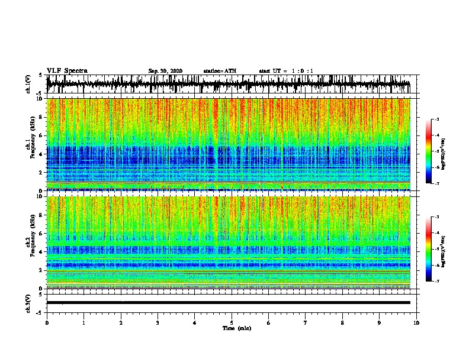469x362 pixels.
Task: Click the ch.1 colorbar "log(PSD)" label
Action: pyautogui.click(x=443, y=154)
